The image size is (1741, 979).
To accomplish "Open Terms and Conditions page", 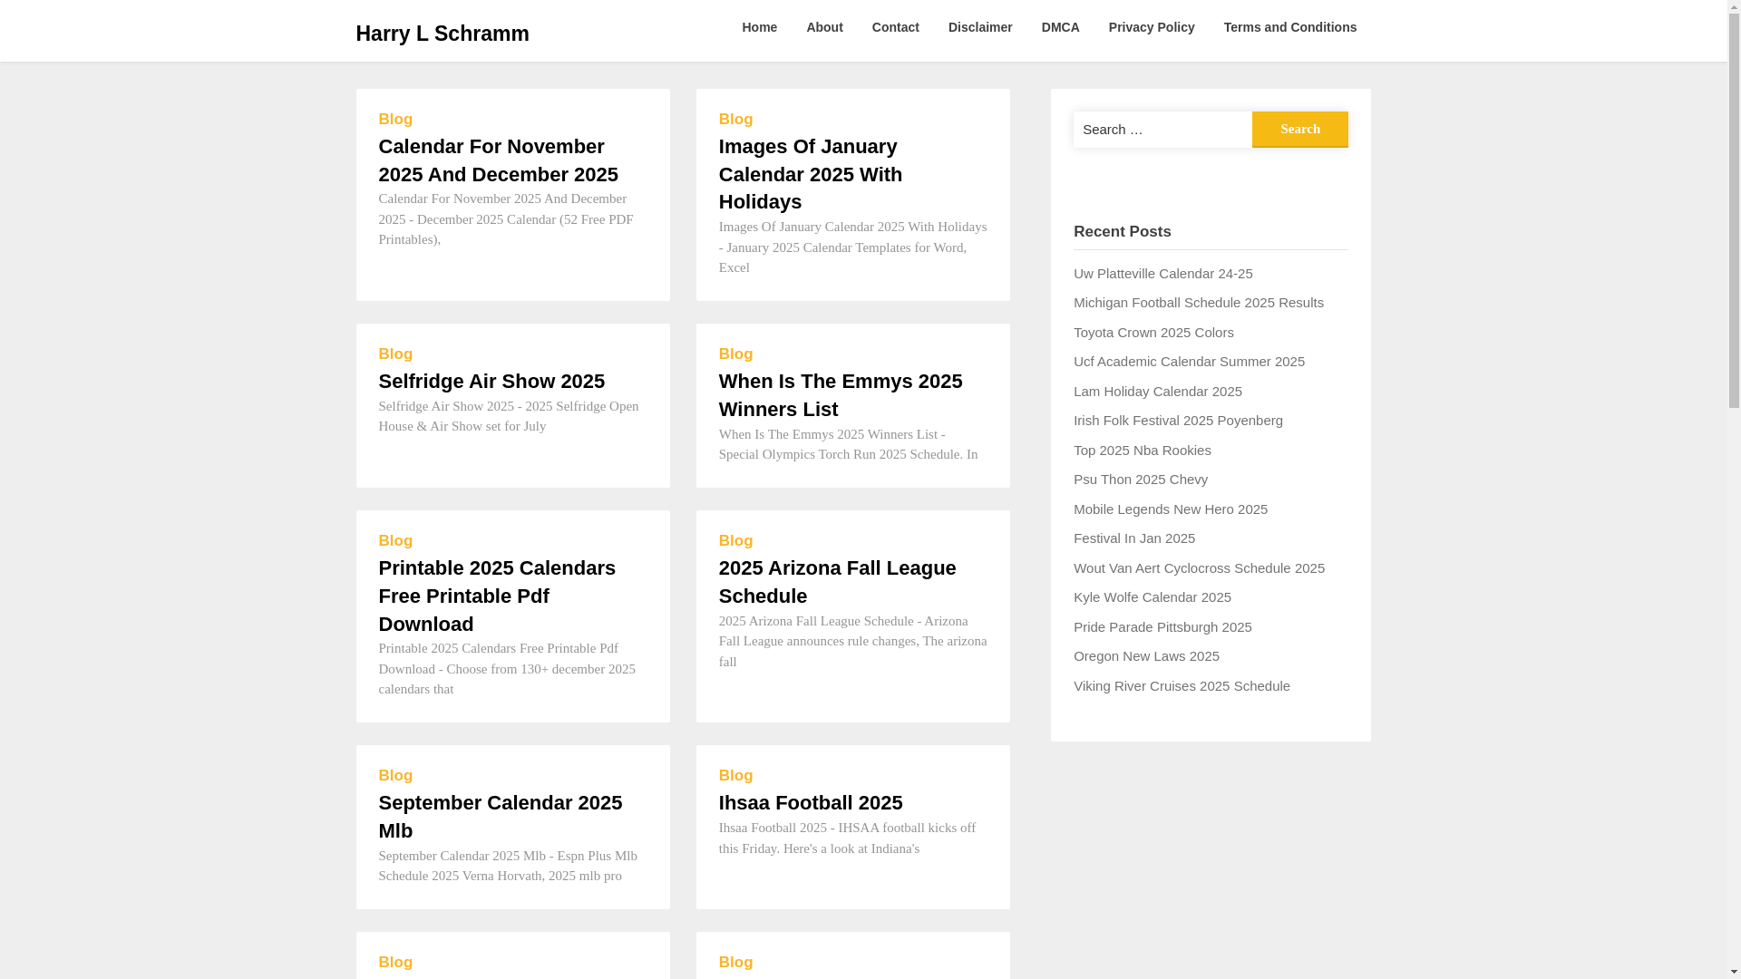I will 1289,27.
